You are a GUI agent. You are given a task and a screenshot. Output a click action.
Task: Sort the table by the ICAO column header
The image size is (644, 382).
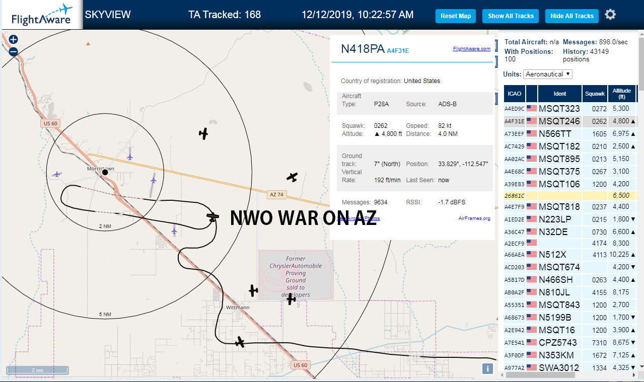pos(515,94)
